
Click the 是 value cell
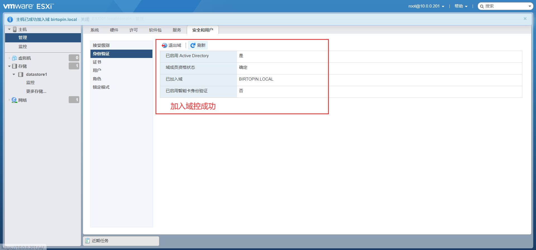241,56
